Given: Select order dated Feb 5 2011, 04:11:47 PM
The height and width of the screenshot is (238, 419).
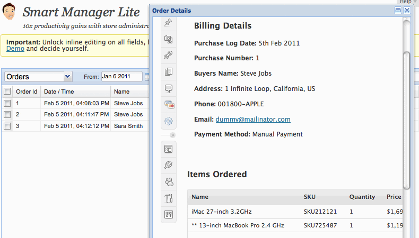Looking at the screenshot, I should click(x=76, y=114).
